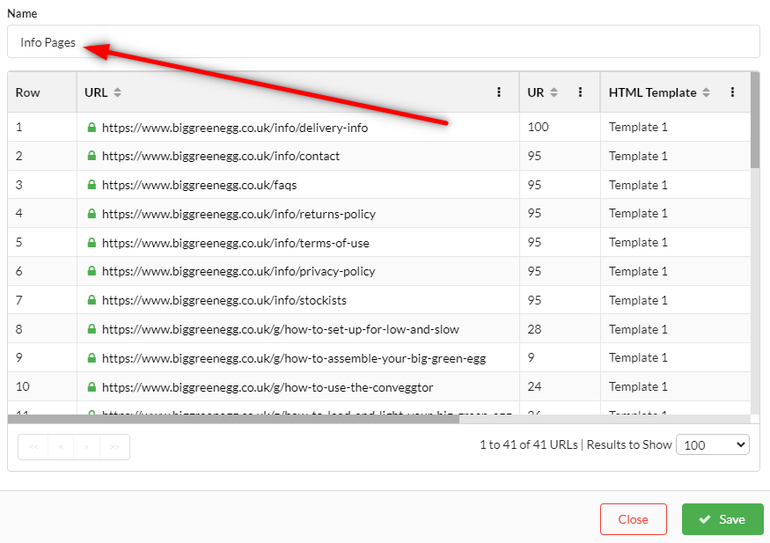The image size is (770, 543).
Task: Select the biggreenegg.co.uk/faqs URL text
Action: click(200, 185)
